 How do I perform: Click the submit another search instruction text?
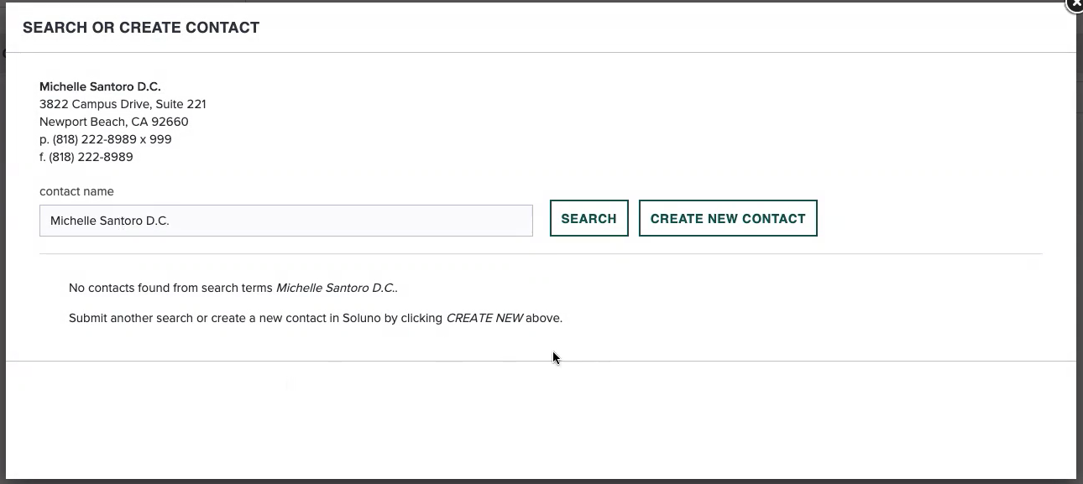[x=316, y=318]
